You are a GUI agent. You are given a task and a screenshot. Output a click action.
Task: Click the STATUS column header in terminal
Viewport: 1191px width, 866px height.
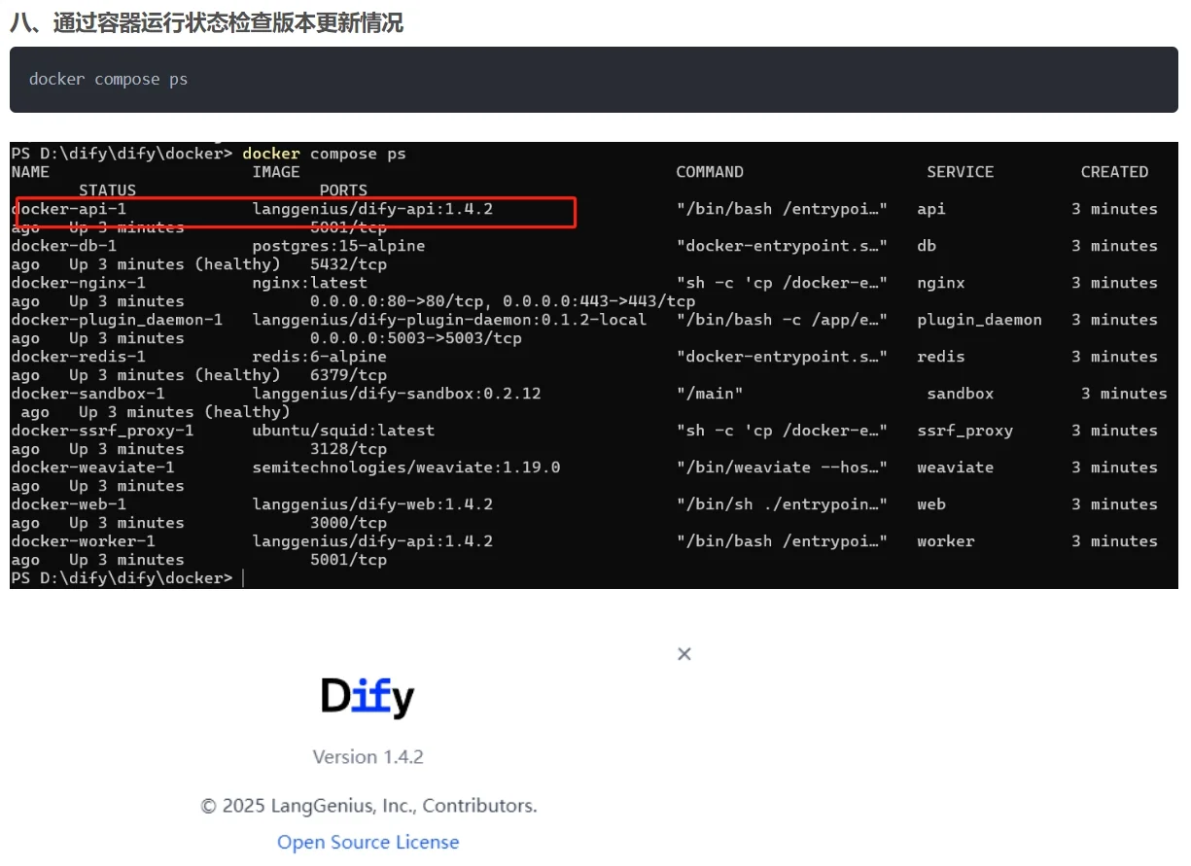(x=107, y=191)
